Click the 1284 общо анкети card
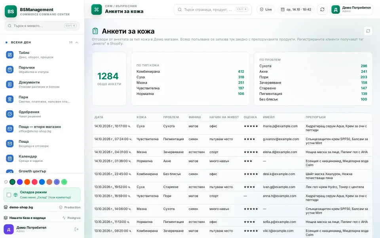The image size is (380, 238). (109, 79)
